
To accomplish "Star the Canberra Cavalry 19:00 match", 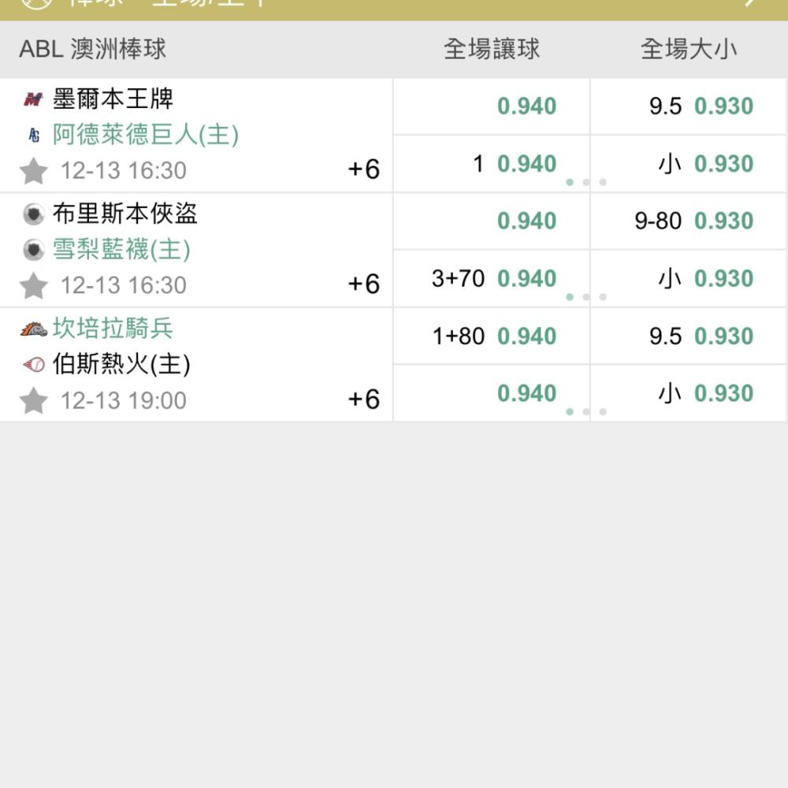I will click(x=34, y=400).
